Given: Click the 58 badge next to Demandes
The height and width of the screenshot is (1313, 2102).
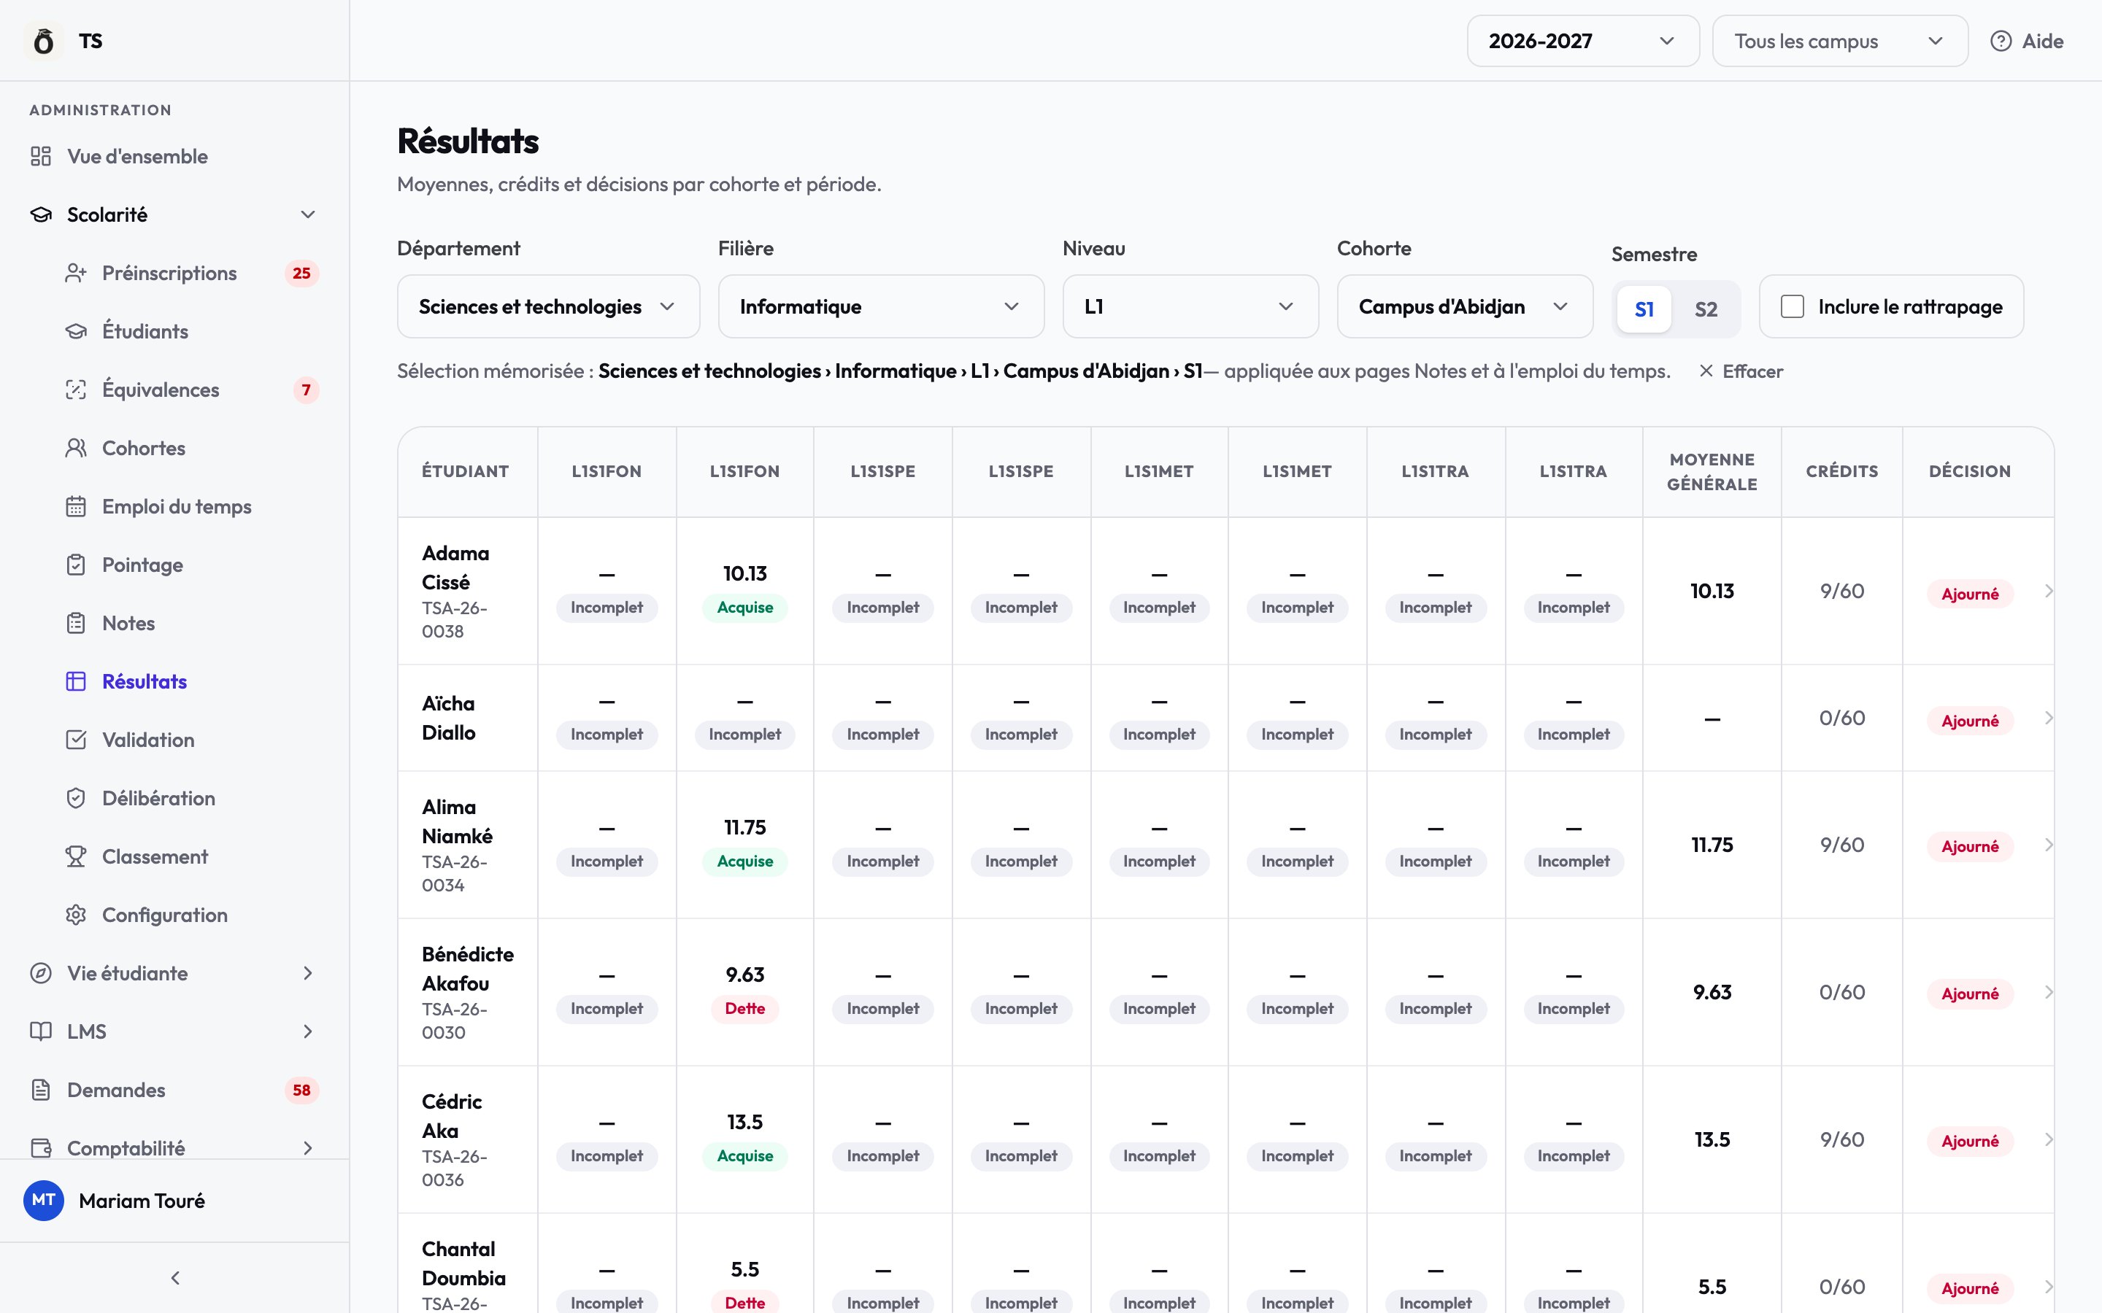Looking at the screenshot, I should tap(301, 1090).
